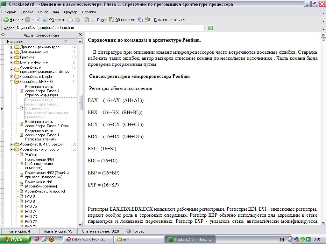Expand the Драйверы режима ядра folder
The width and height of the screenshot is (326, 244).
pyautogui.click(x=12, y=47)
